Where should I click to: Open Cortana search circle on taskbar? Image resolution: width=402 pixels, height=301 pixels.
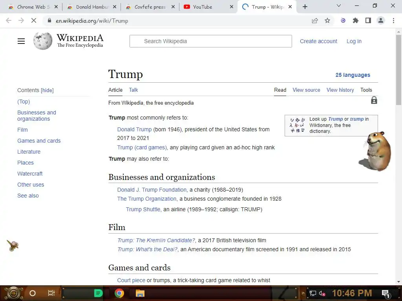point(32,293)
